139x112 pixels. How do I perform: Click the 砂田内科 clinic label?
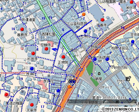coord(121,68)
